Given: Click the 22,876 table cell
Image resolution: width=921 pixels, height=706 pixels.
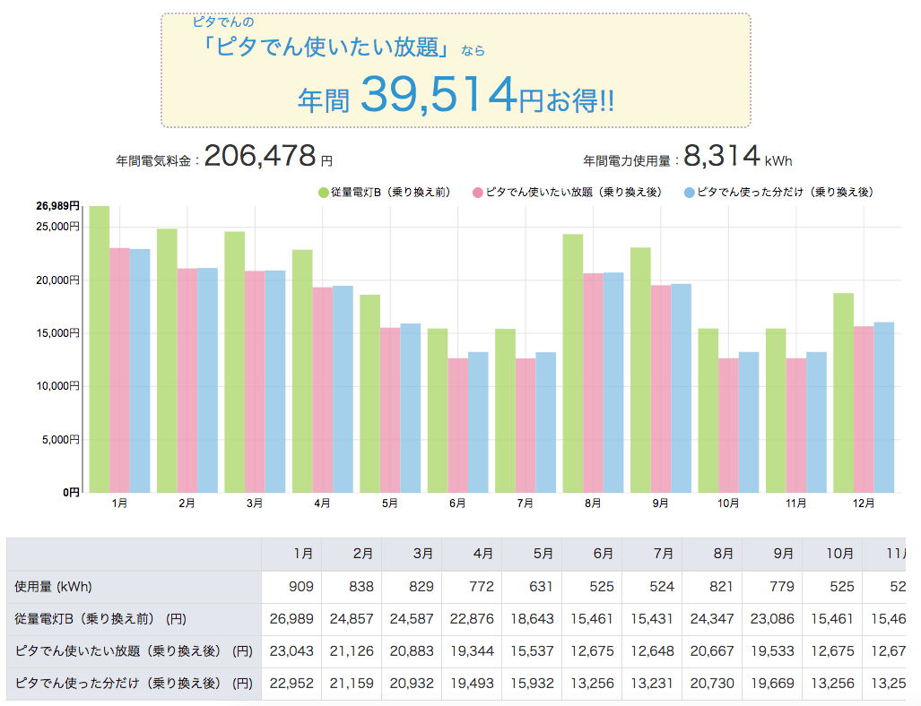Looking at the screenshot, I should click(x=472, y=619).
